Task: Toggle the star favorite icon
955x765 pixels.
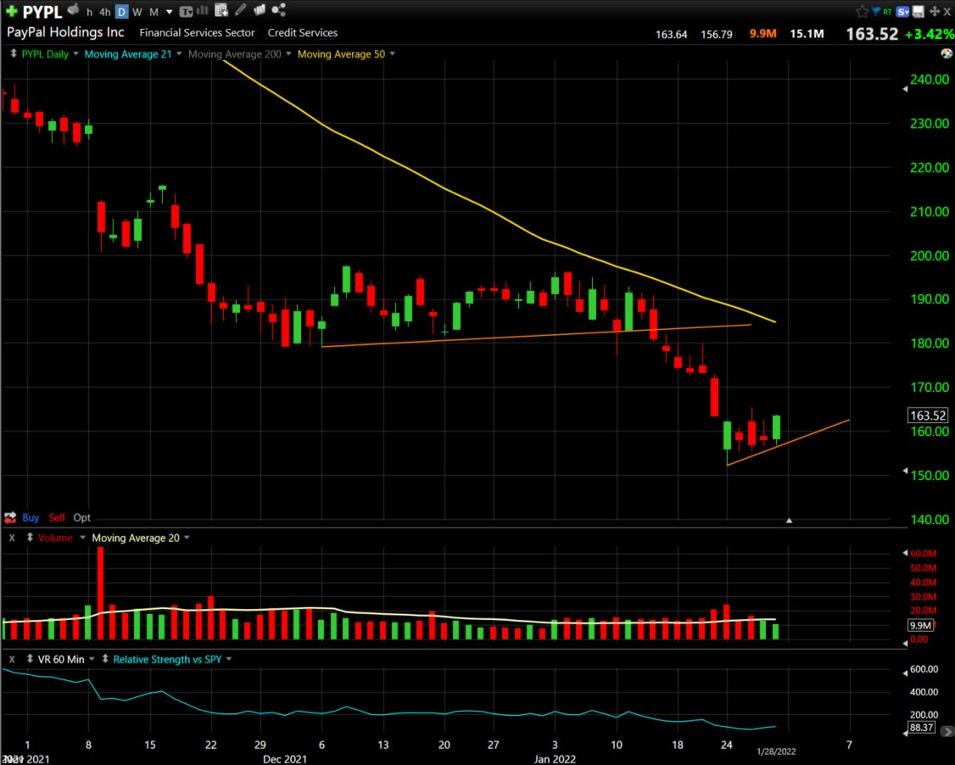Action: tap(862, 12)
